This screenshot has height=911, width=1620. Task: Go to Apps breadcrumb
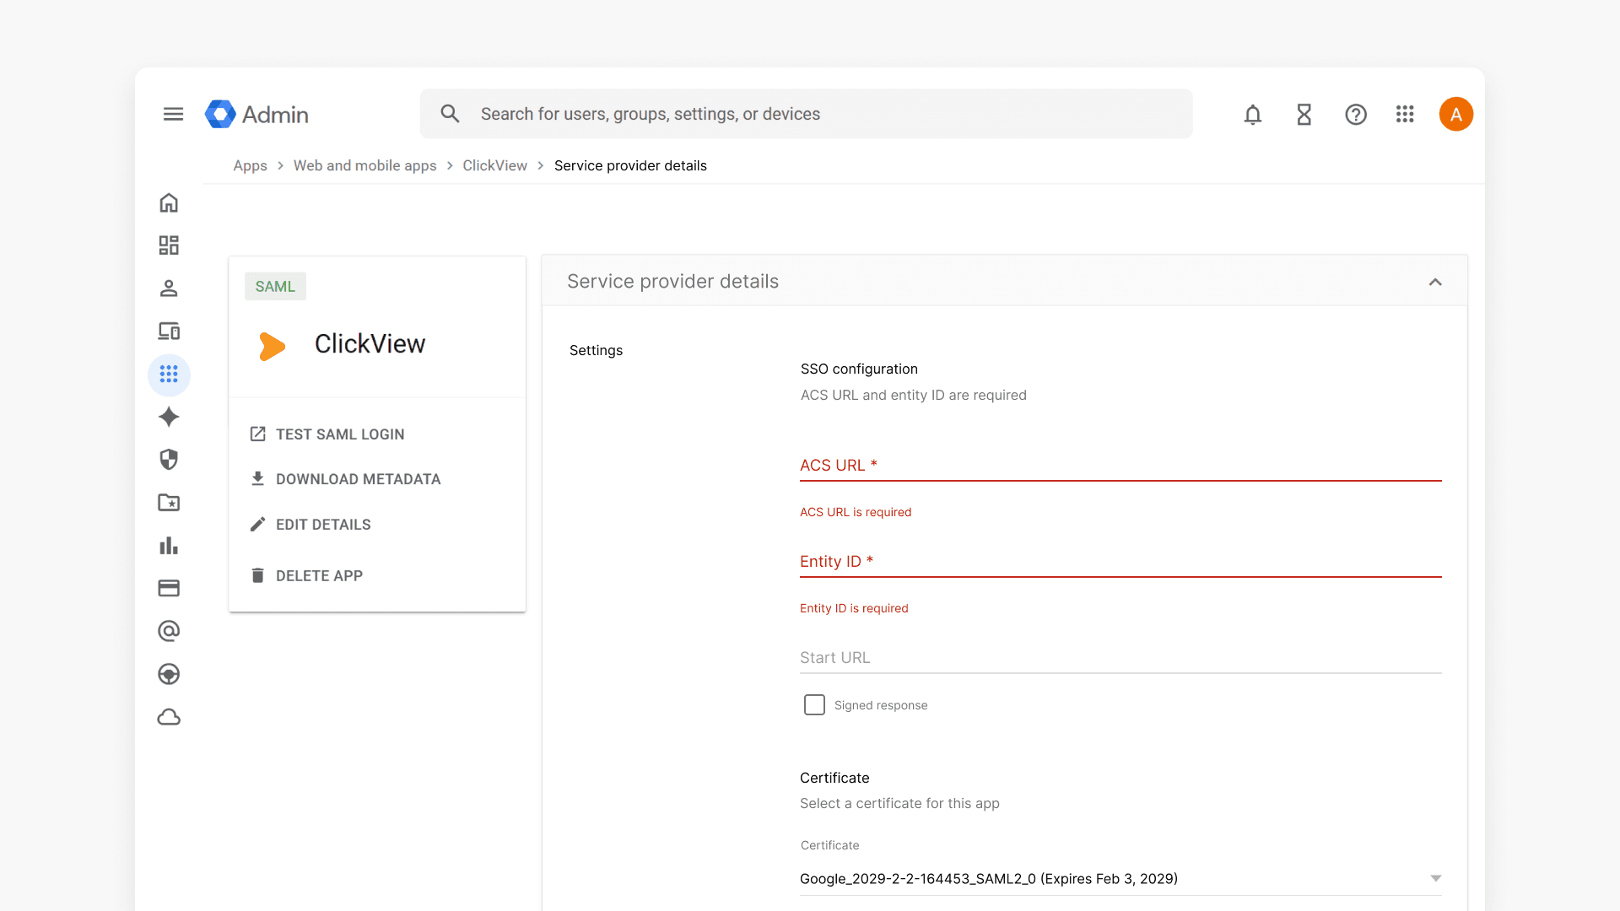pyautogui.click(x=250, y=165)
